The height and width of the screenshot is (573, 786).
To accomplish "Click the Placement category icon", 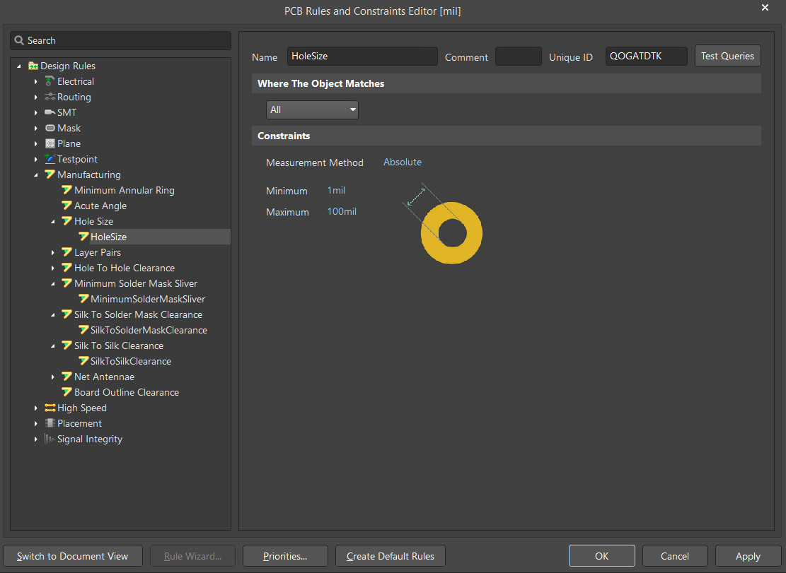I will [50, 423].
